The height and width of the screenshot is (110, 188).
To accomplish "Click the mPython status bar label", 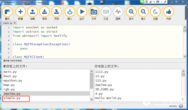I will pyautogui.click(x=173, y=106).
